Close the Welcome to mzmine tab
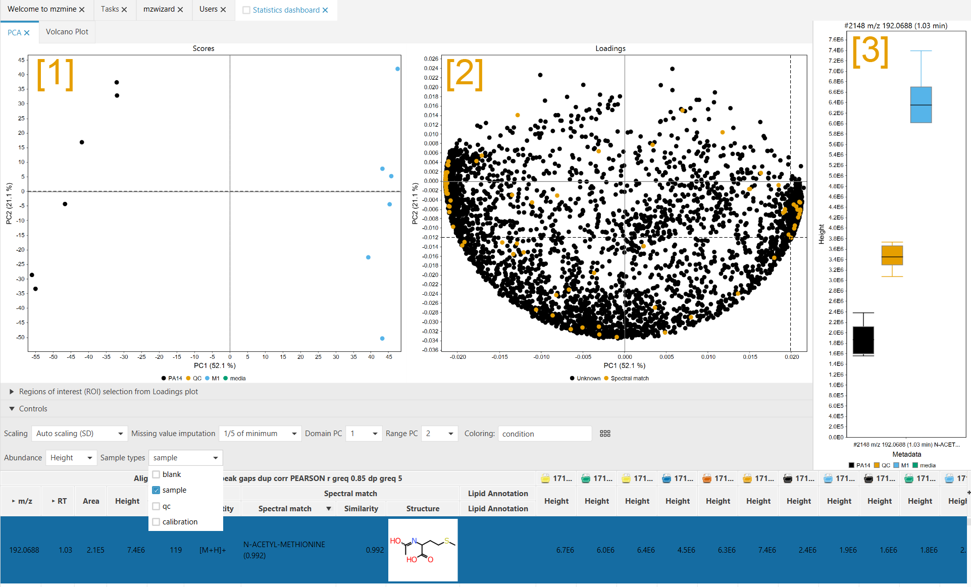 (82, 10)
